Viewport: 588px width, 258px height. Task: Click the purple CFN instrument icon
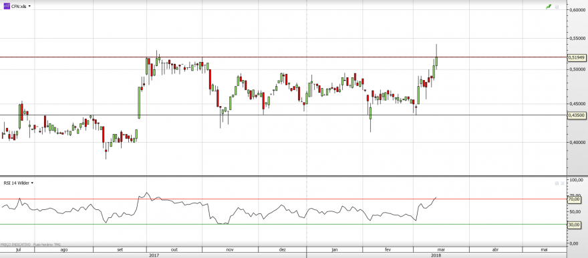click(x=7, y=7)
